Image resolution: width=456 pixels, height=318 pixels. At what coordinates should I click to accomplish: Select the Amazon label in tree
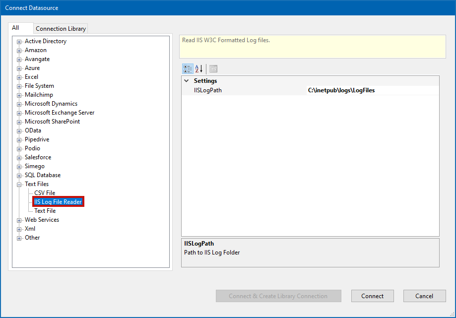pyautogui.click(x=36, y=50)
